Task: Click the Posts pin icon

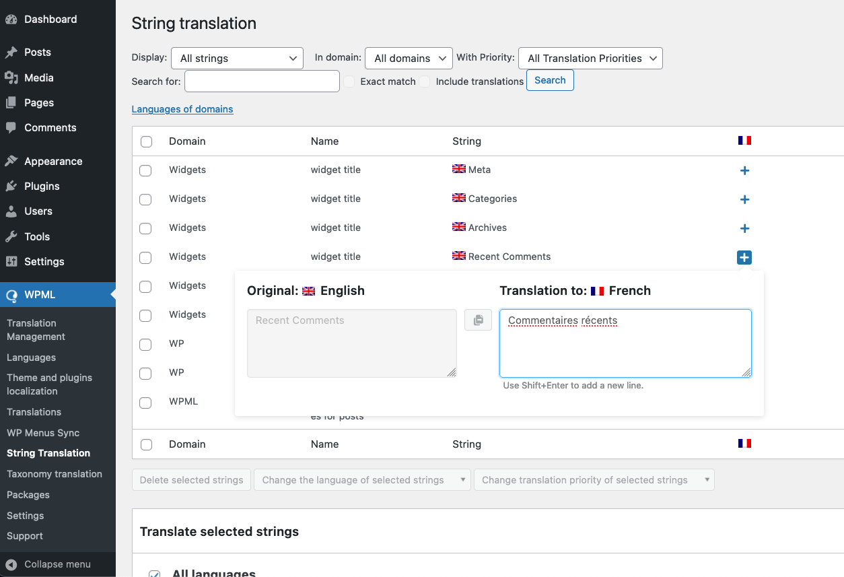Action: (11, 53)
